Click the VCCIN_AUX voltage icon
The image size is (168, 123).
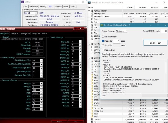coord(92,111)
